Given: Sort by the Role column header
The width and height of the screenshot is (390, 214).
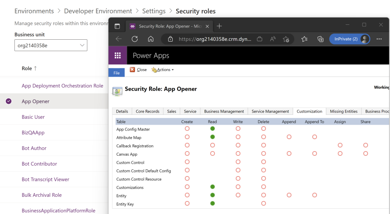Looking at the screenshot, I should (29, 68).
